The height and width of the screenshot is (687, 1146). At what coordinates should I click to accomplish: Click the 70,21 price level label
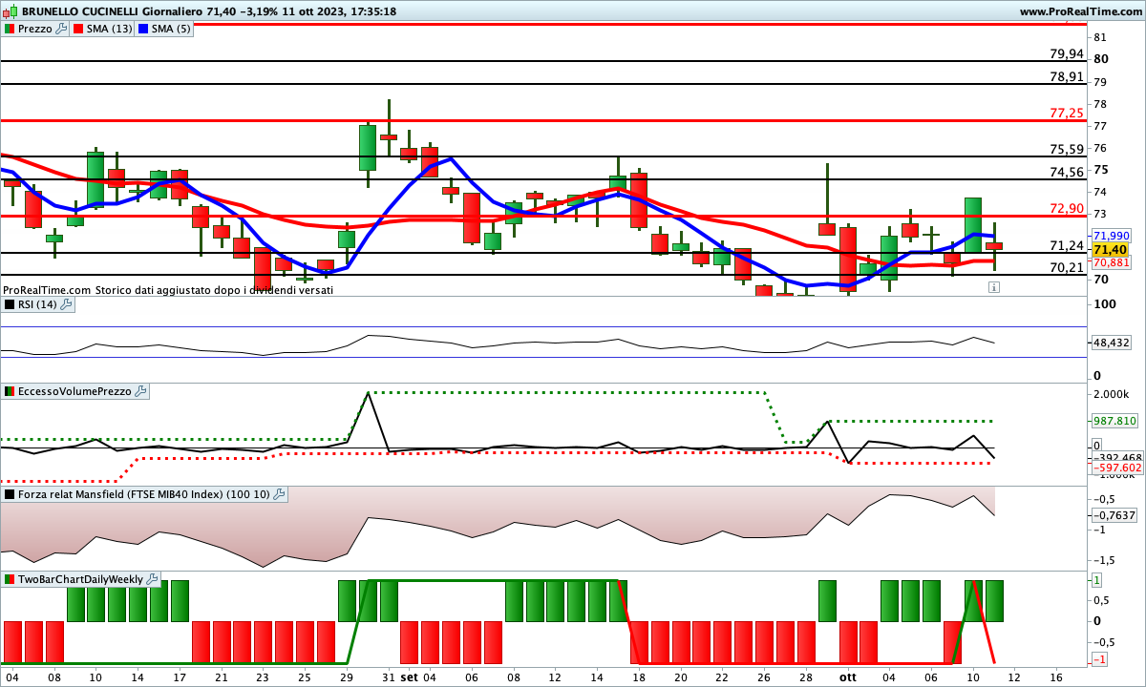1066,267
